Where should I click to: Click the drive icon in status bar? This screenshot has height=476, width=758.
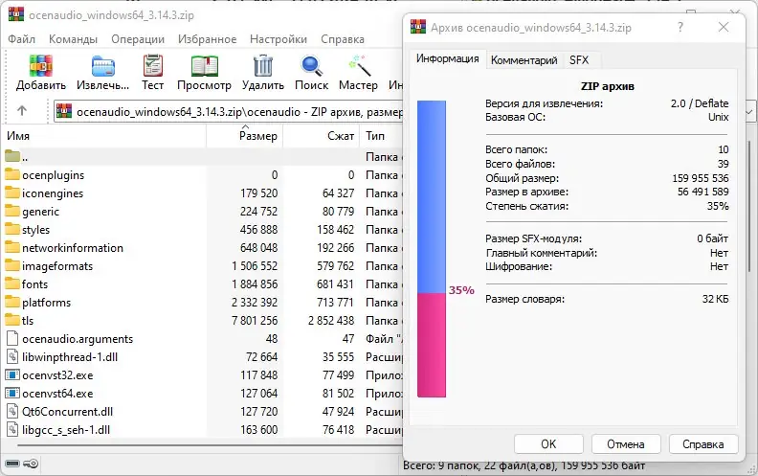click(12, 464)
